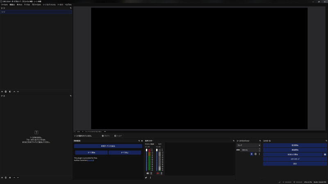Image resolution: width=328 pixels, height=184 pixels.
Task: Open source Properties button in toolbar
Action: click(x=106, y=136)
